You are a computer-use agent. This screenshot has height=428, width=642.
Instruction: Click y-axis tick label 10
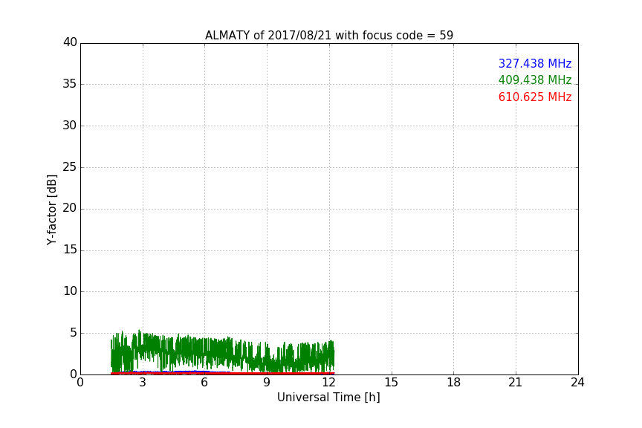(70, 291)
